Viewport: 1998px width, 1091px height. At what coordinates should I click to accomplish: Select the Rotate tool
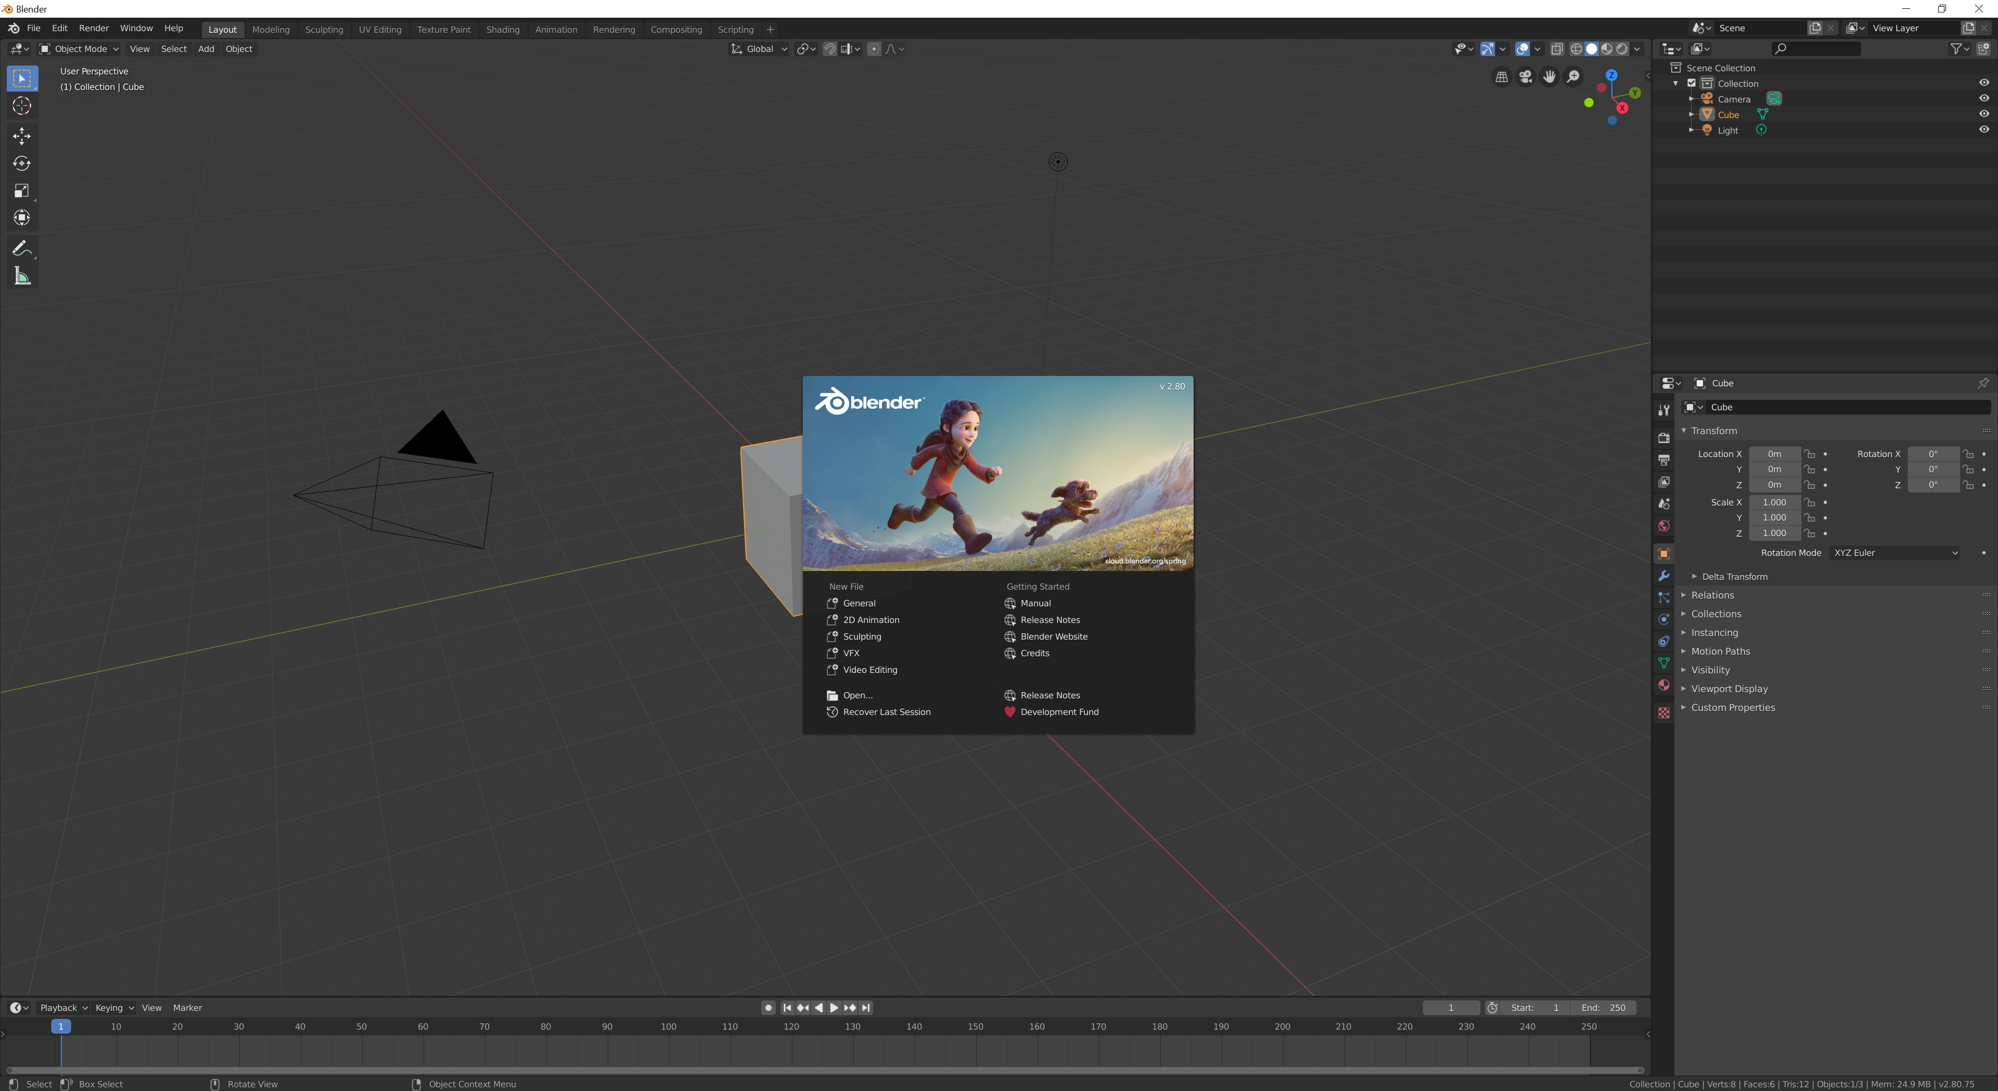(x=22, y=164)
